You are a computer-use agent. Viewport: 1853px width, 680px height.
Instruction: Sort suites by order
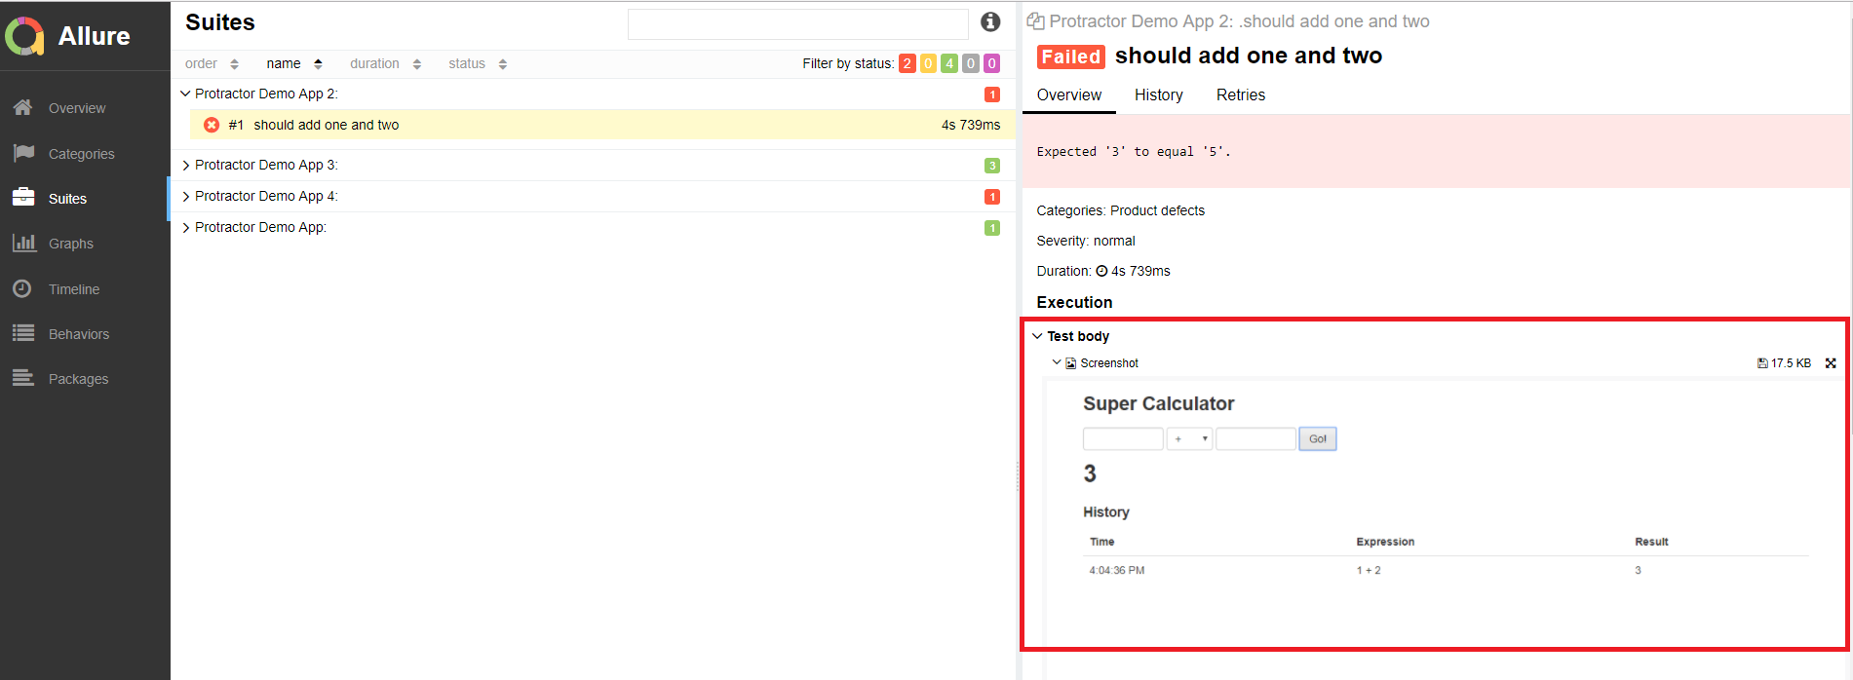tap(201, 63)
